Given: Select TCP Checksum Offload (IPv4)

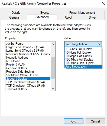Looking at the screenshot, I should (x=28, y=82).
